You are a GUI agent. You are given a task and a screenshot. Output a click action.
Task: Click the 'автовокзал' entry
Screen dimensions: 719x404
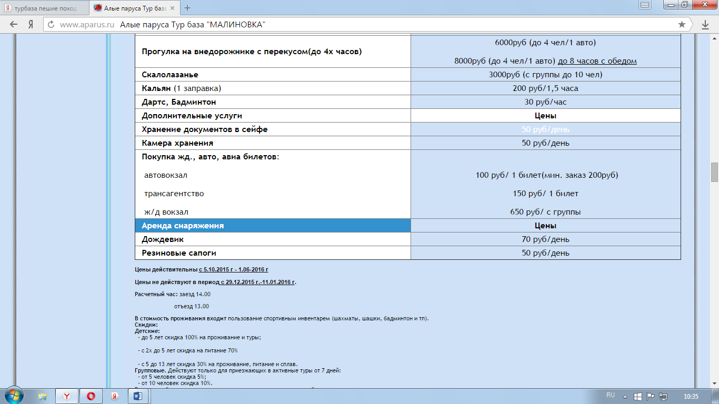[166, 175]
